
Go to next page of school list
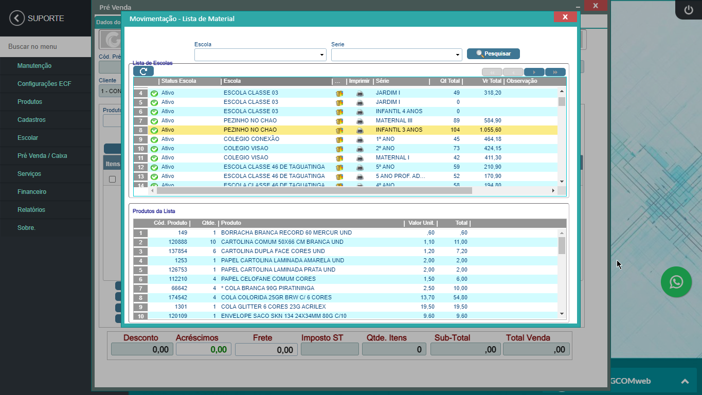534,72
